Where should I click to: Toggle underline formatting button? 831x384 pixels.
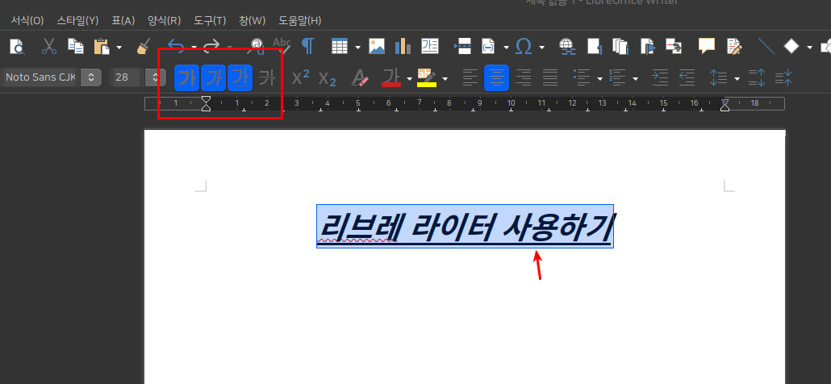pos(240,78)
